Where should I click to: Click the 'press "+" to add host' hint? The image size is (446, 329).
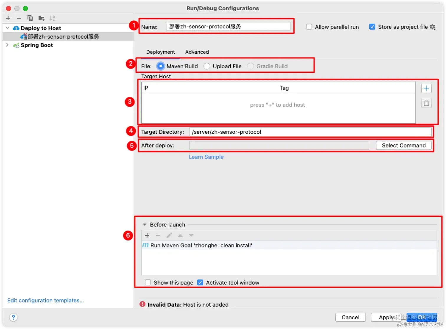278,105
